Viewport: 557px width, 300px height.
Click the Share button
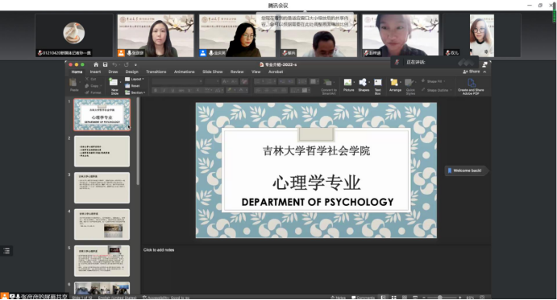(x=472, y=72)
